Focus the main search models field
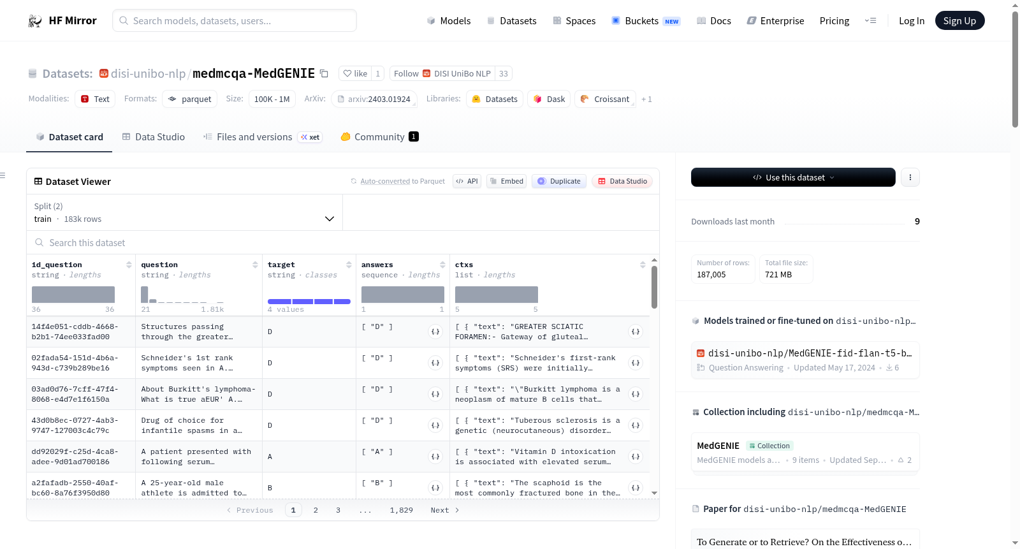 (x=235, y=20)
